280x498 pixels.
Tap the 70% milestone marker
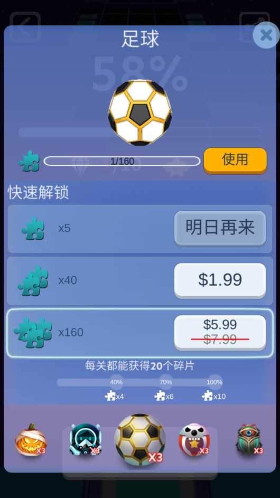coord(165,382)
